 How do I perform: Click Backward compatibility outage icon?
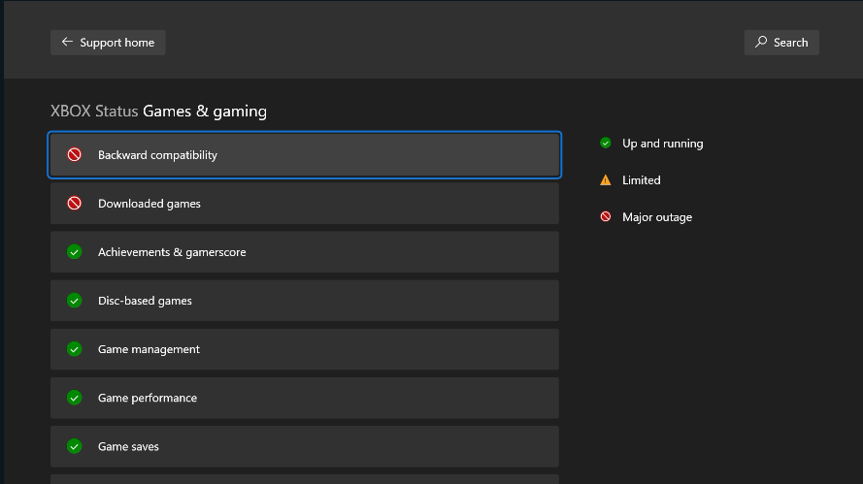pos(75,155)
